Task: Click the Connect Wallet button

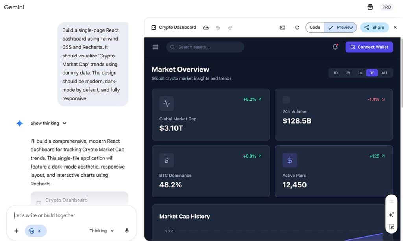Action: point(369,47)
